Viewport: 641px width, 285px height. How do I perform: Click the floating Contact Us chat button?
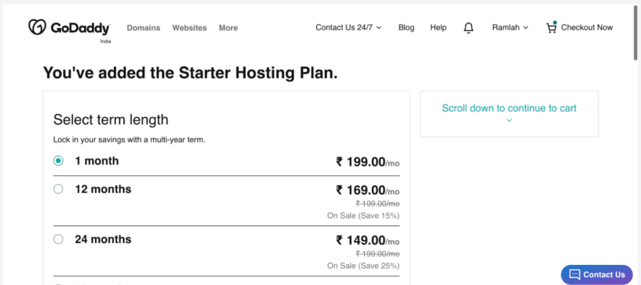597,274
